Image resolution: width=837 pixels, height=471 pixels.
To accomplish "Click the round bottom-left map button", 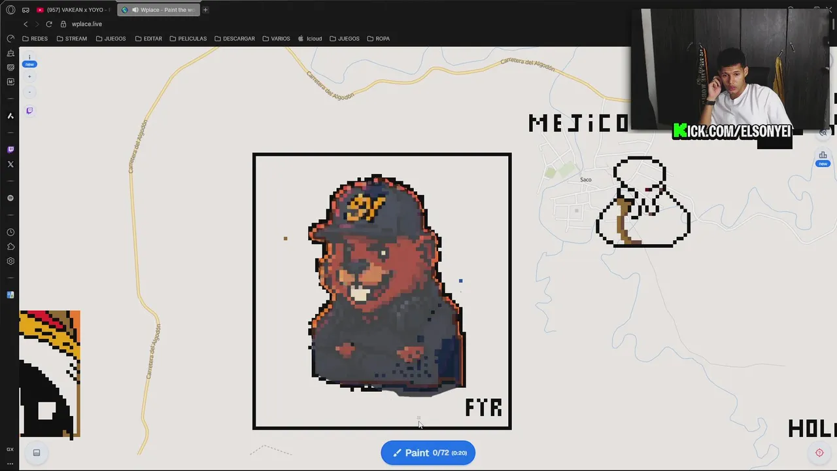I will pyautogui.click(x=37, y=453).
